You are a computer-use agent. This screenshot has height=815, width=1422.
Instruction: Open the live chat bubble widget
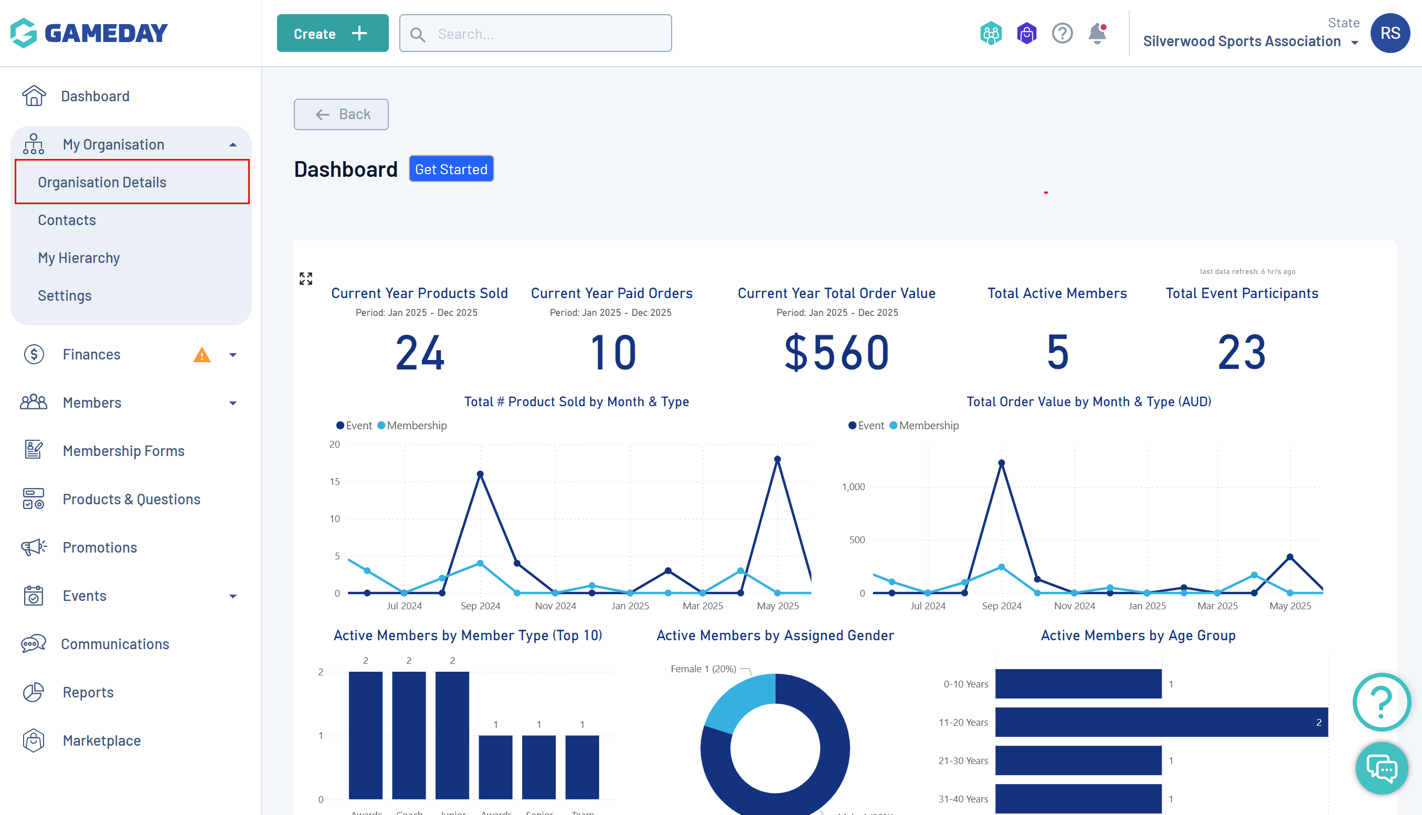pos(1381,768)
